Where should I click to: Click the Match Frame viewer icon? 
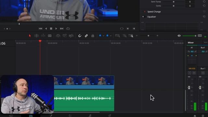click(x=122, y=29)
